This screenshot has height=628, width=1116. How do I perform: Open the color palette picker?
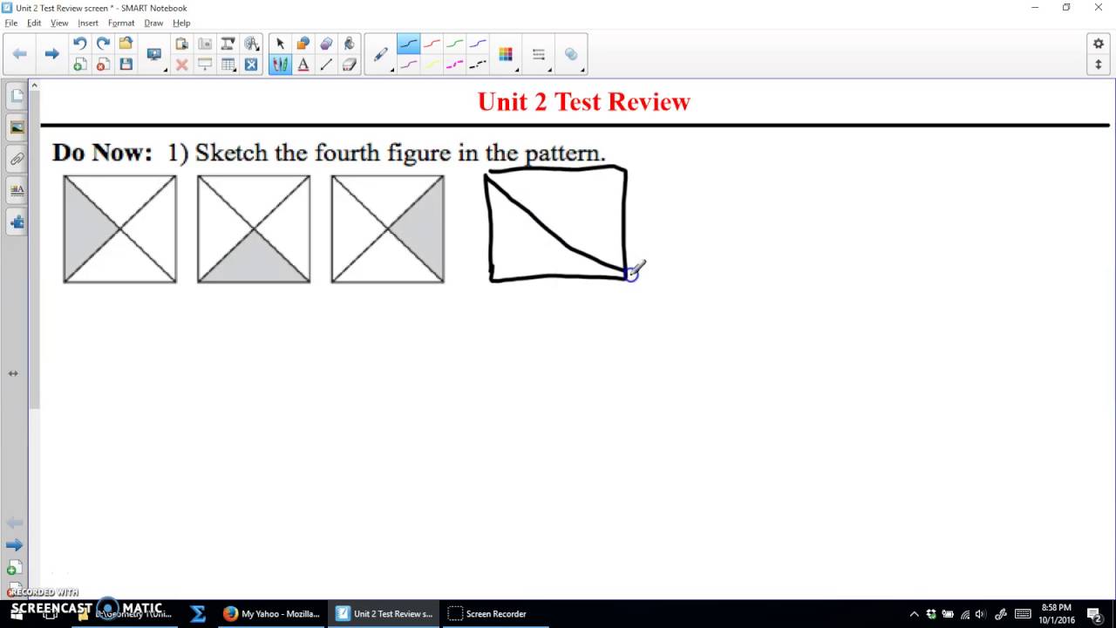pyautogui.click(x=506, y=54)
